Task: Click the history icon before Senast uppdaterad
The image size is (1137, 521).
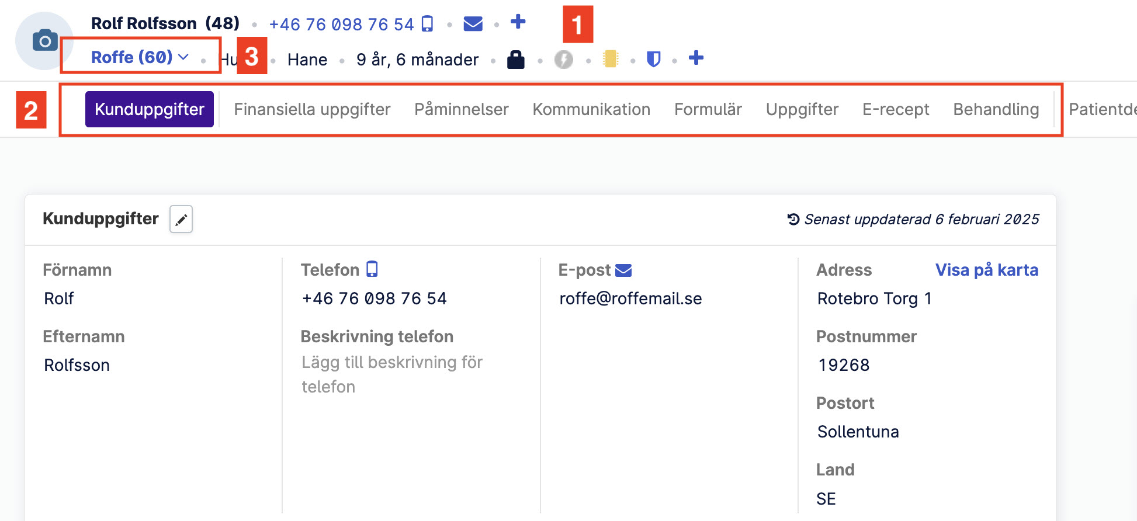Action: [x=793, y=219]
